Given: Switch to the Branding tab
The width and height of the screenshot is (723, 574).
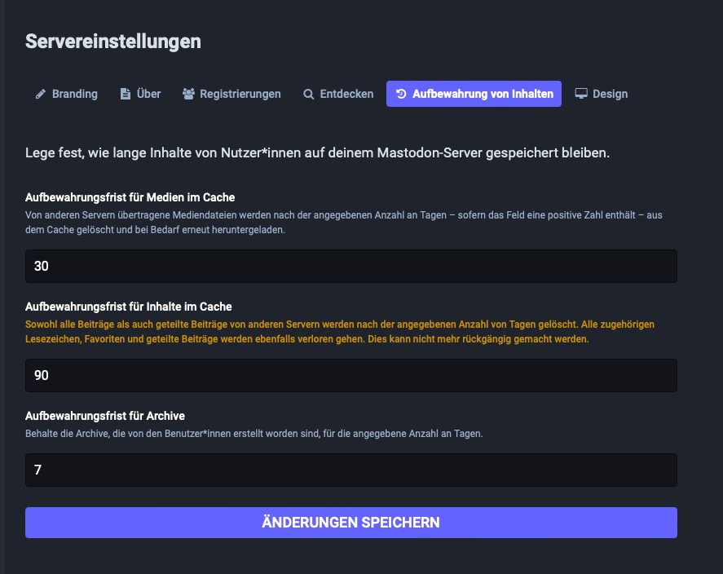Looking at the screenshot, I should click(x=75, y=94).
